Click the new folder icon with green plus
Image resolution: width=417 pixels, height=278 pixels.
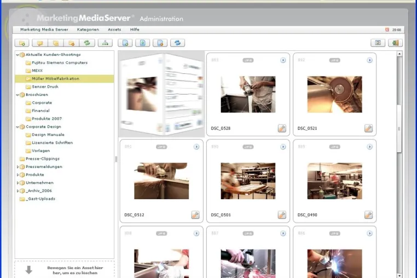point(22,43)
